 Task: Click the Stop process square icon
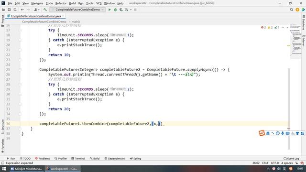[135, 10]
